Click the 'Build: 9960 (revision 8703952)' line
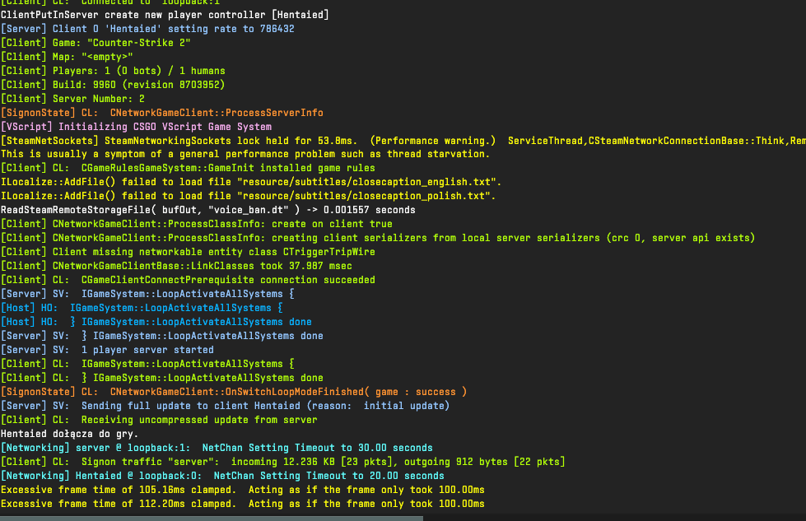Image resolution: width=806 pixels, height=521 pixels. 113,85
